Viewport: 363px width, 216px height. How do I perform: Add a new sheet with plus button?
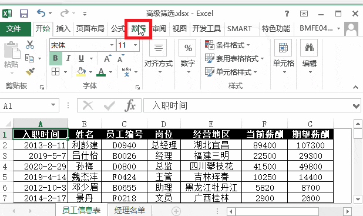(176, 211)
